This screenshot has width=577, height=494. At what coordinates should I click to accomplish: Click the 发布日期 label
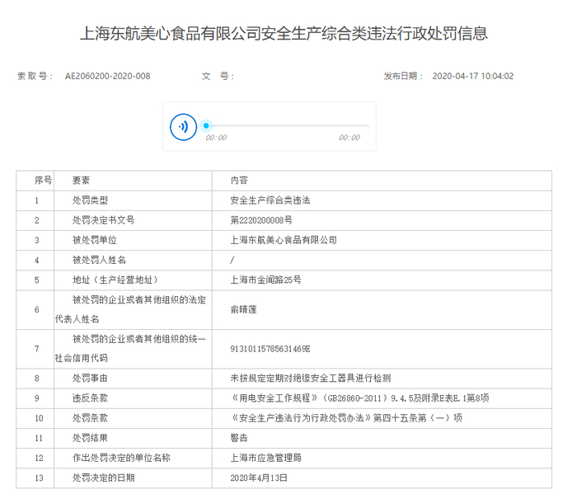click(403, 76)
